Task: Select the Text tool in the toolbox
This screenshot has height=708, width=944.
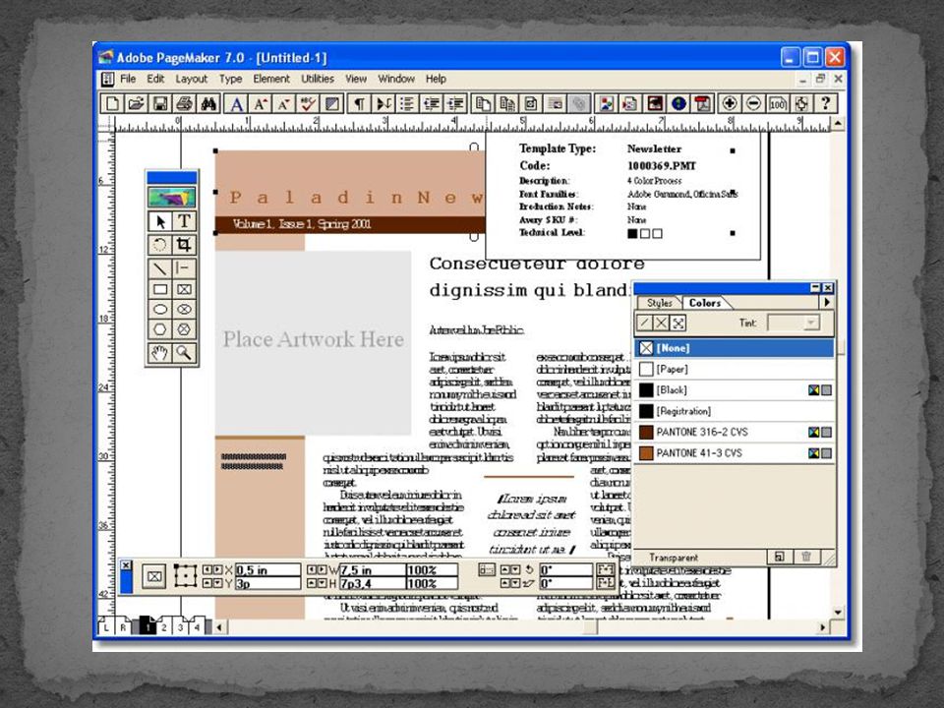Action: tap(184, 221)
